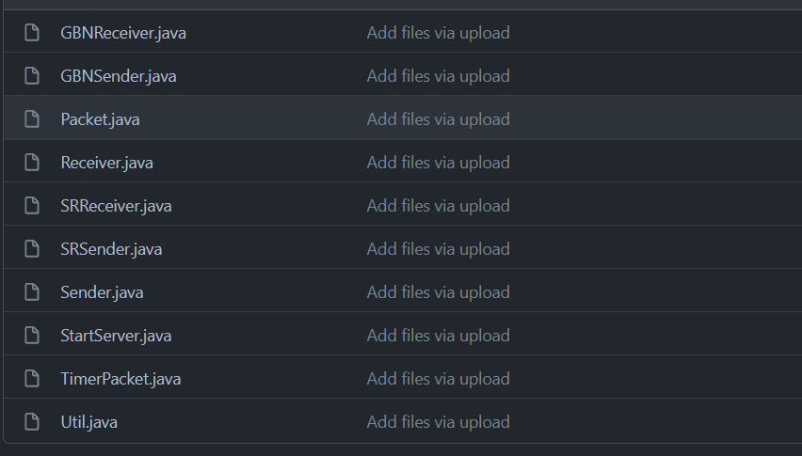Open the Packet.java file link
This screenshot has width=802, height=456.
coord(100,119)
